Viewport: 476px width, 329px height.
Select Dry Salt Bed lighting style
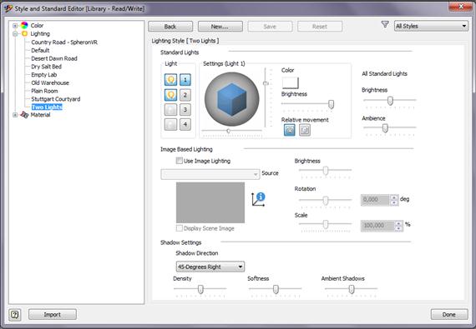point(46,67)
